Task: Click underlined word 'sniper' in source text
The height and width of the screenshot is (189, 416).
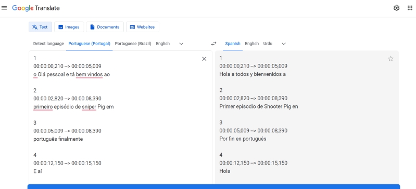Action: [89, 107]
